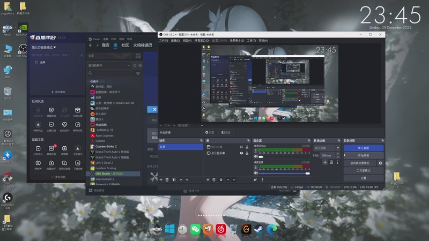This screenshot has height=241, width=429.
Task: Switch to 商店 tab in Steam
Action: tap(105, 46)
